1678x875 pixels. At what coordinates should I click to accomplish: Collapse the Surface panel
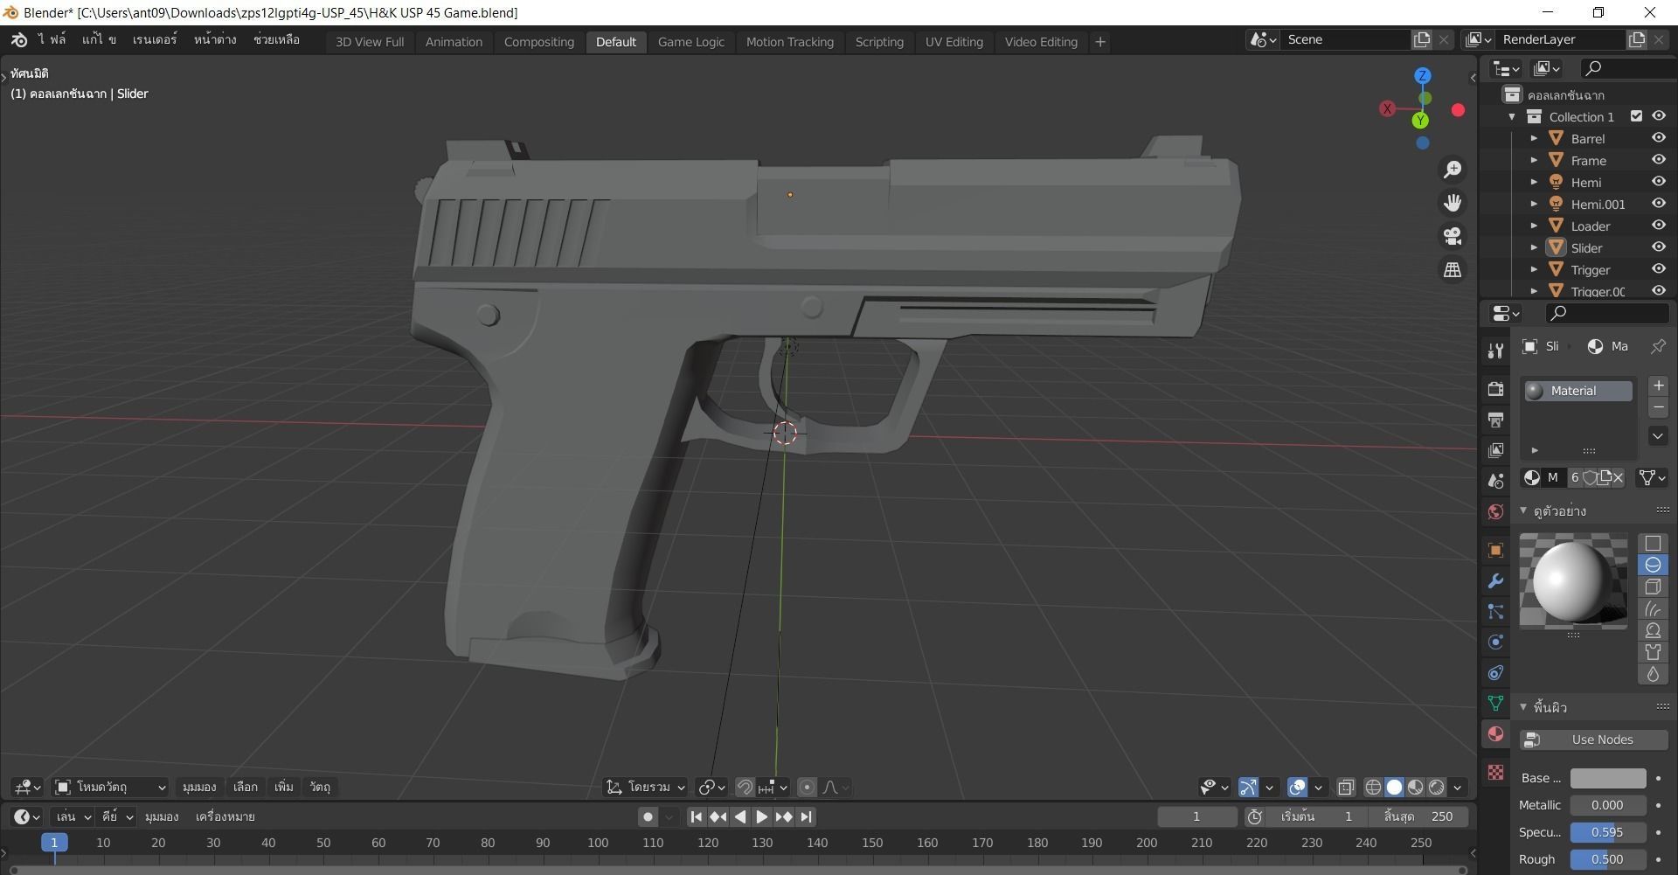click(1523, 706)
